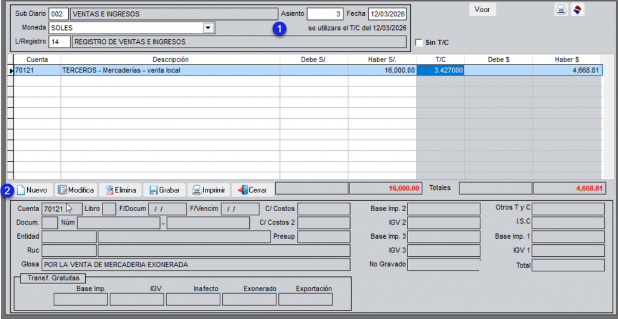
Task: Click the total Haber $ 4,668.81 in red
Action: tap(569, 188)
